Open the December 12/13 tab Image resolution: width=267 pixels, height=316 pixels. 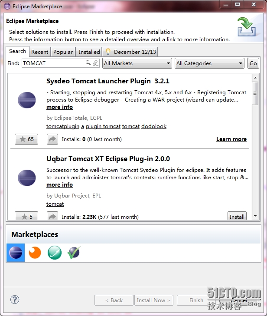click(x=130, y=52)
